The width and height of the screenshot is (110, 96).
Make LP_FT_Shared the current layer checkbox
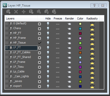(39, 57)
